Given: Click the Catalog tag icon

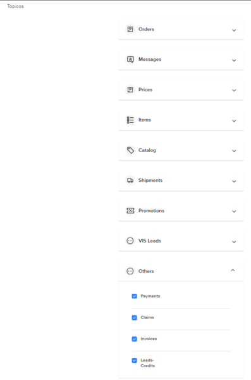Looking at the screenshot, I should coord(130,150).
